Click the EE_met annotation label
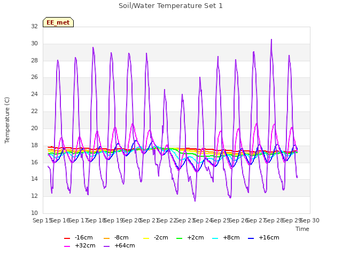The height and width of the screenshot is (256, 342). 58,22
